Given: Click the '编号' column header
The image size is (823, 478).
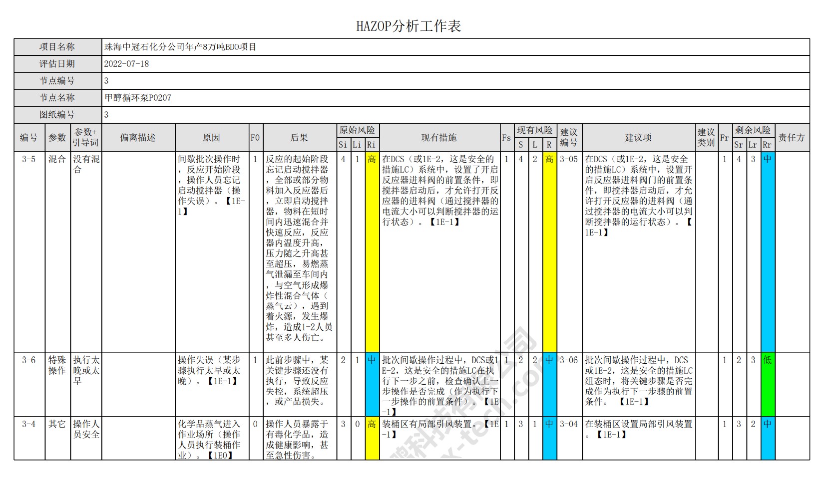Looking at the screenshot, I should (x=29, y=138).
